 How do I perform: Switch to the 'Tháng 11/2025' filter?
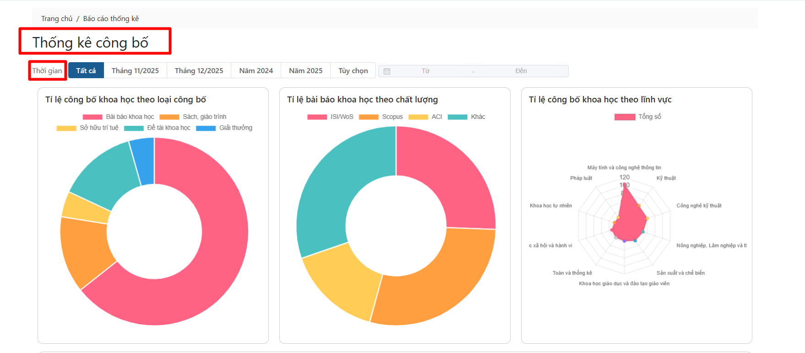click(135, 71)
